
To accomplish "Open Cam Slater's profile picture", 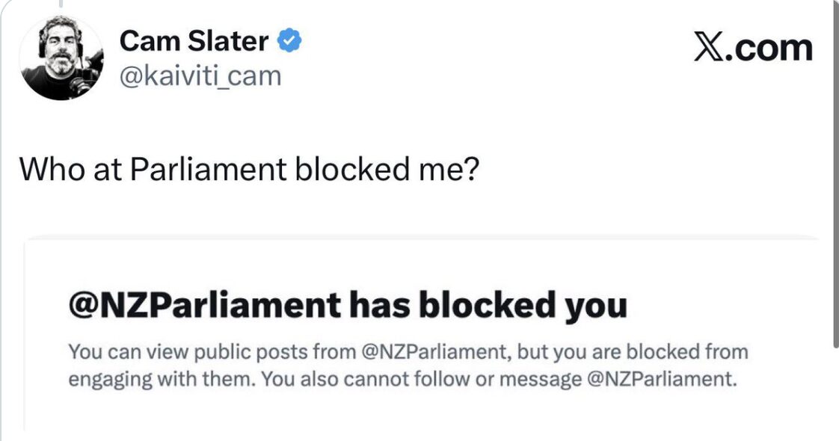I will click(61, 57).
